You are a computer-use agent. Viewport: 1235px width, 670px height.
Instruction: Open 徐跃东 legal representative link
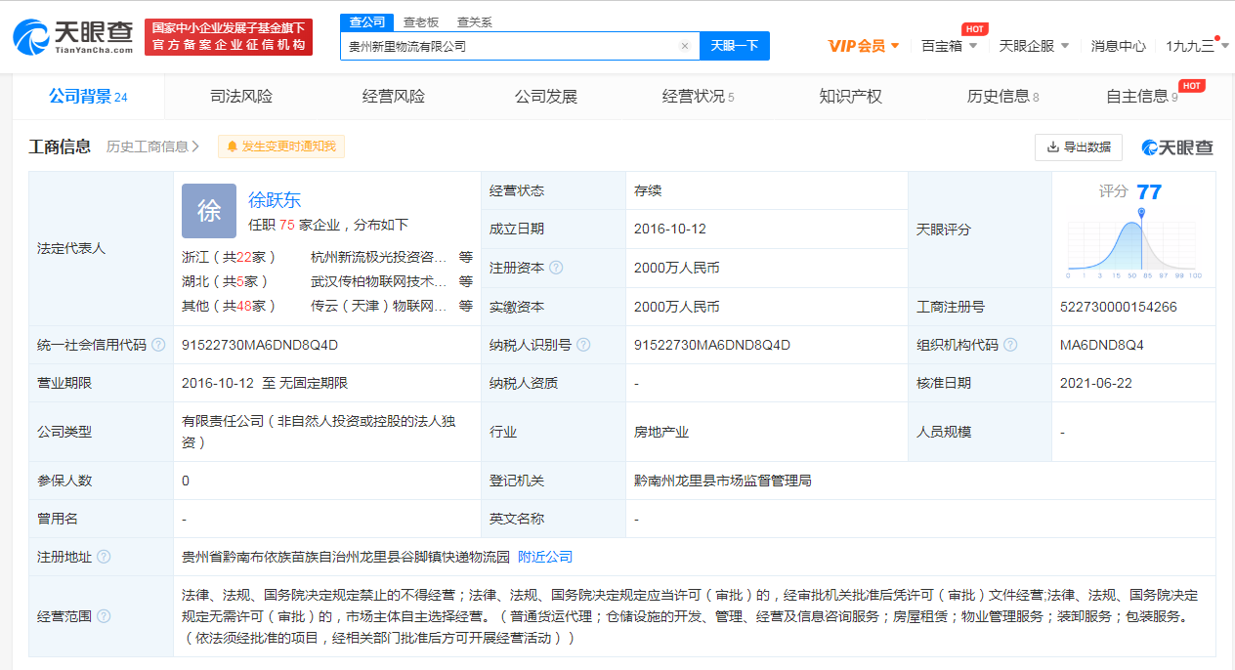click(275, 200)
